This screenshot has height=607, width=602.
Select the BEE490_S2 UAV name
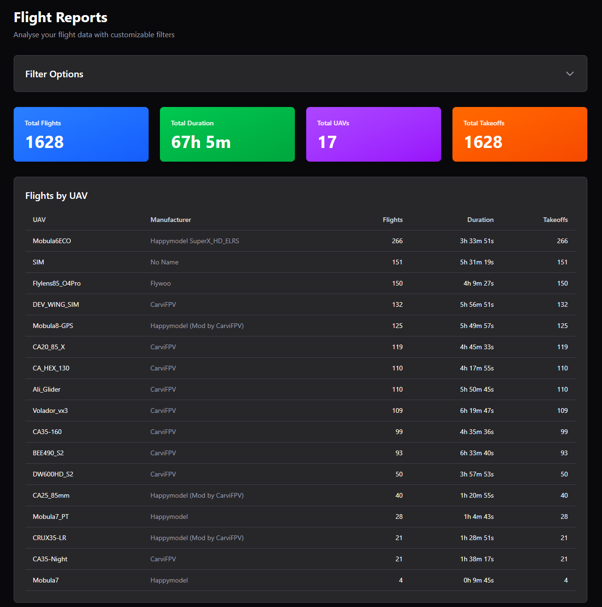coord(48,453)
